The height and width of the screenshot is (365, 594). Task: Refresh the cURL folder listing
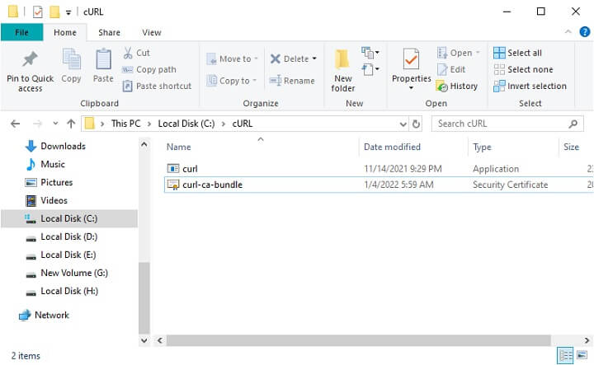tap(417, 124)
